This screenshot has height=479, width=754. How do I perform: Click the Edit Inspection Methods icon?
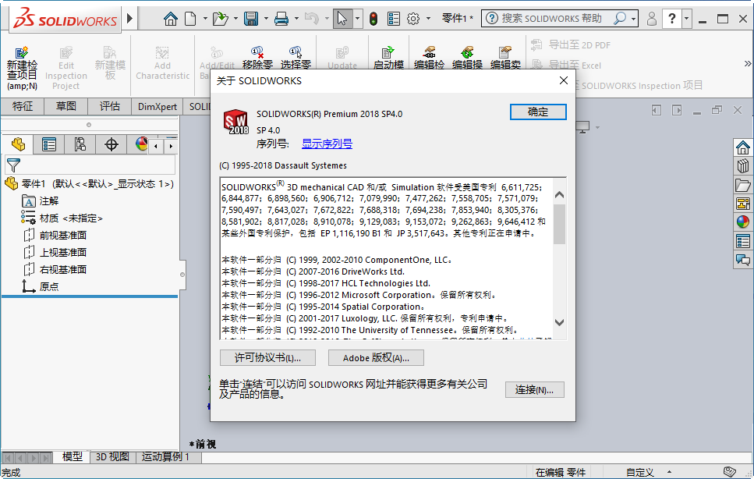pyautogui.click(x=430, y=51)
